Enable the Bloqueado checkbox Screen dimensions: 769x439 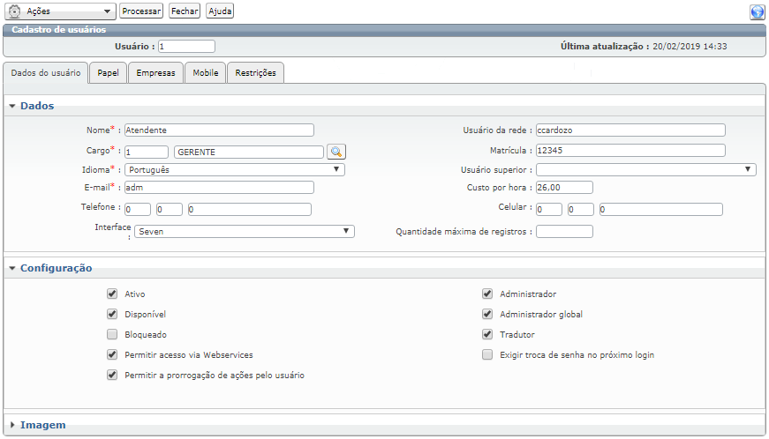click(x=112, y=334)
